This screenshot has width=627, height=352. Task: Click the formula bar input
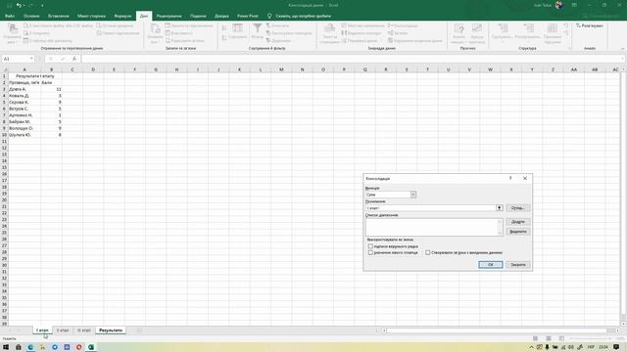click(x=352, y=59)
